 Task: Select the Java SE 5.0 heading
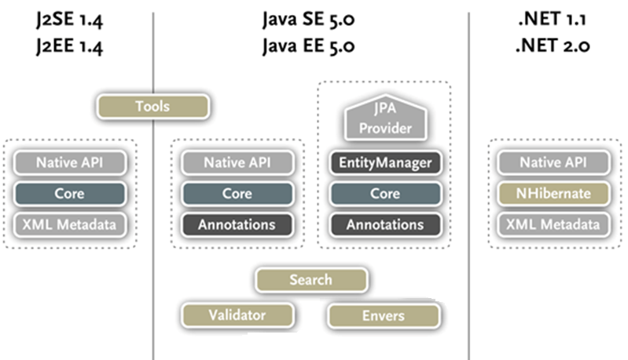(308, 19)
